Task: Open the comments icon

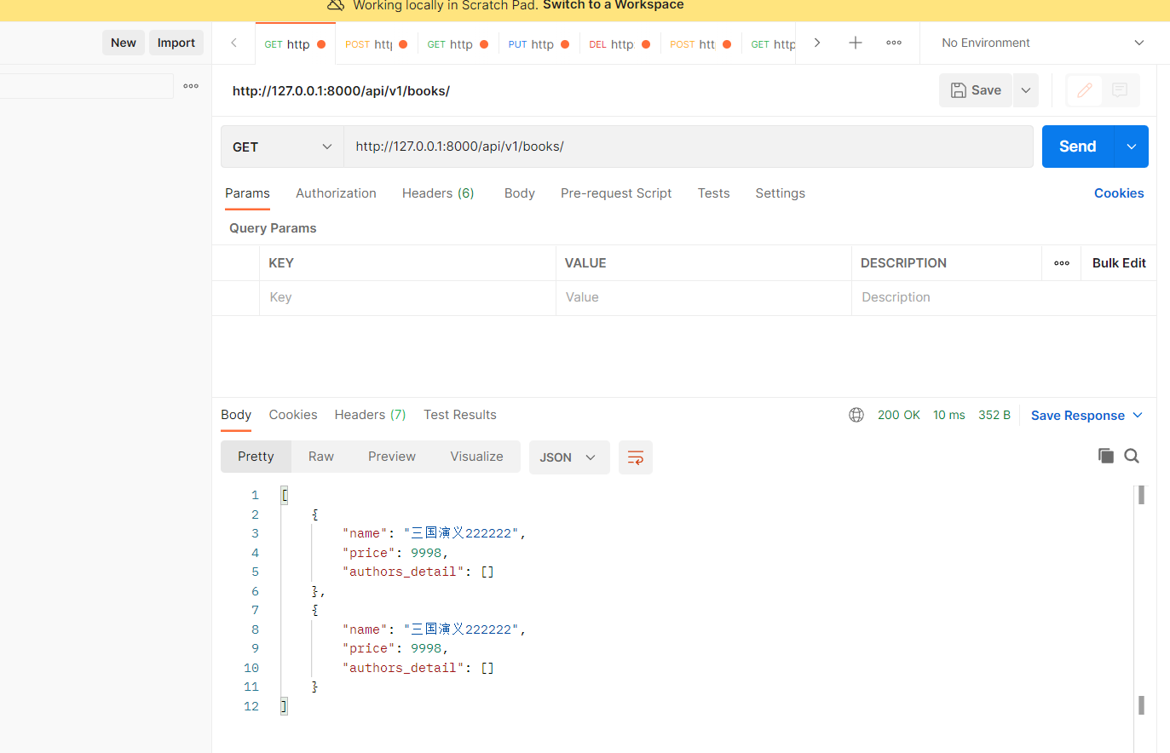Action: tap(1120, 90)
